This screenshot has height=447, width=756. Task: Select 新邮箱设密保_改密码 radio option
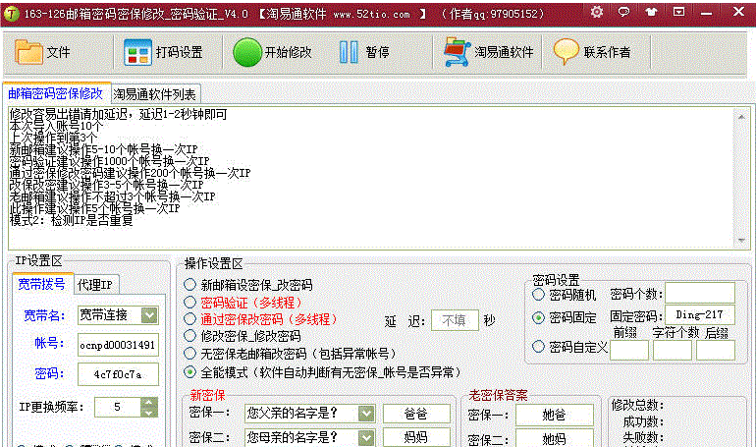(189, 284)
